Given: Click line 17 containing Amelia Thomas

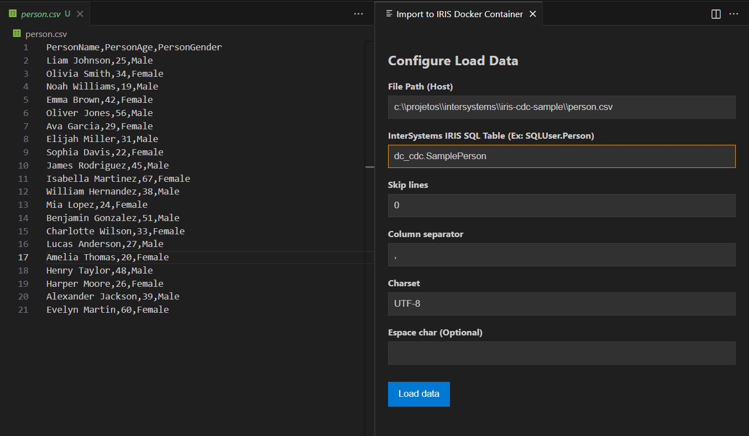Looking at the screenshot, I should tap(108, 257).
